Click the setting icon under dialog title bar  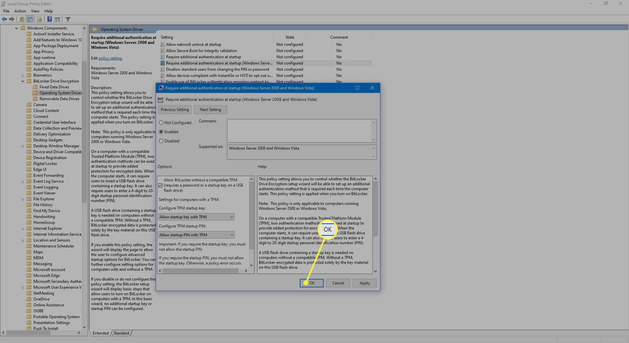click(x=161, y=100)
